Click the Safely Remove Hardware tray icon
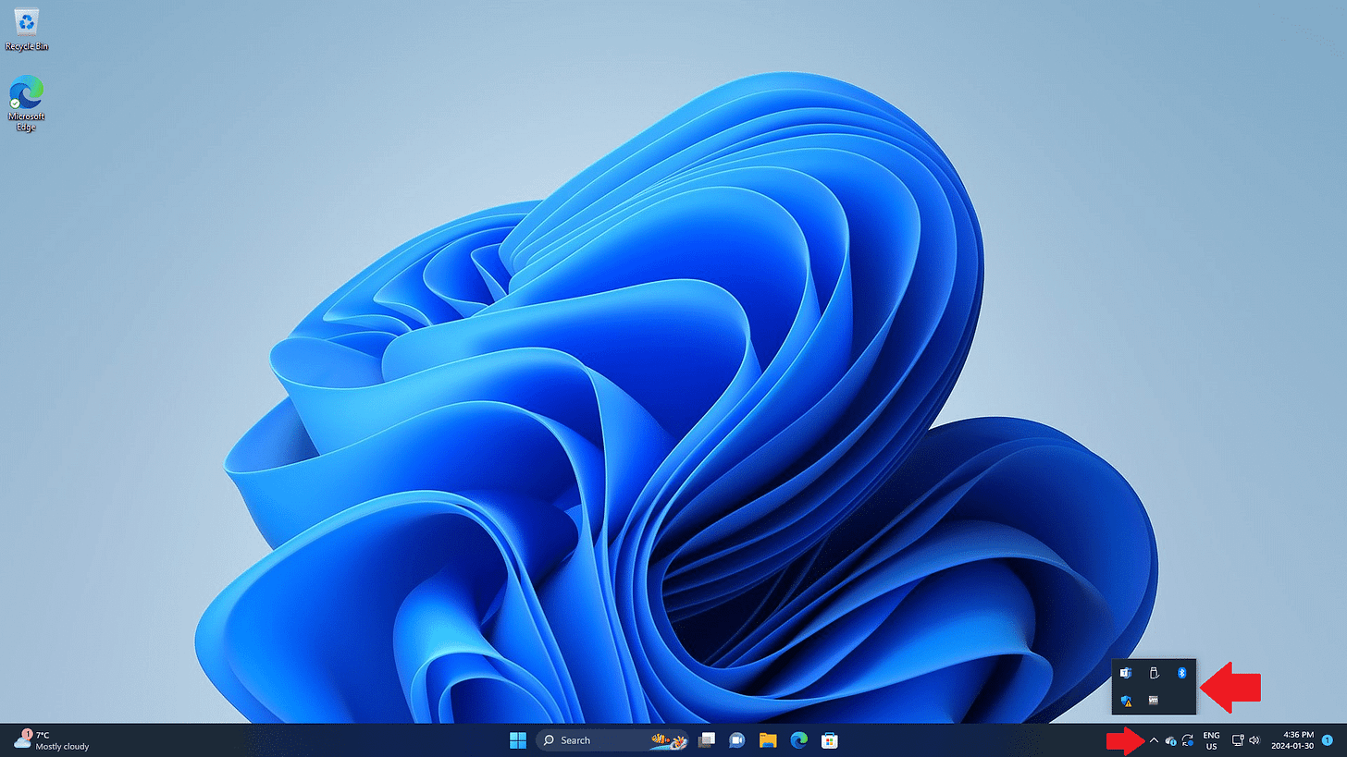The width and height of the screenshot is (1347, 757). tap(1154, 672)
